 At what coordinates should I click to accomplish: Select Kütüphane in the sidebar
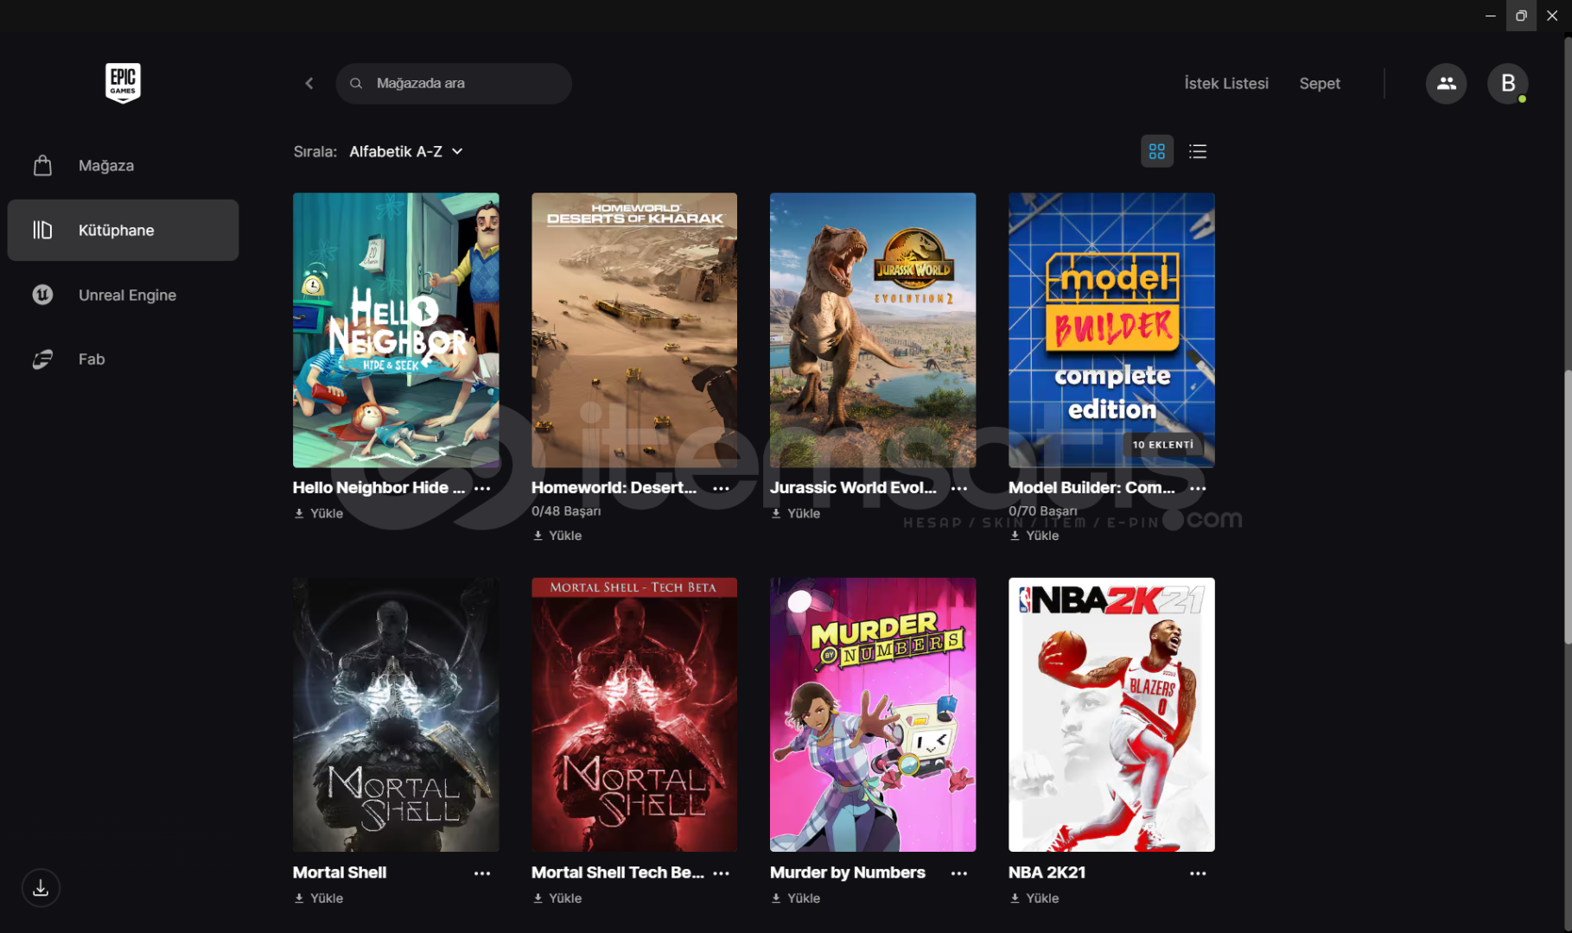(123, 230)
